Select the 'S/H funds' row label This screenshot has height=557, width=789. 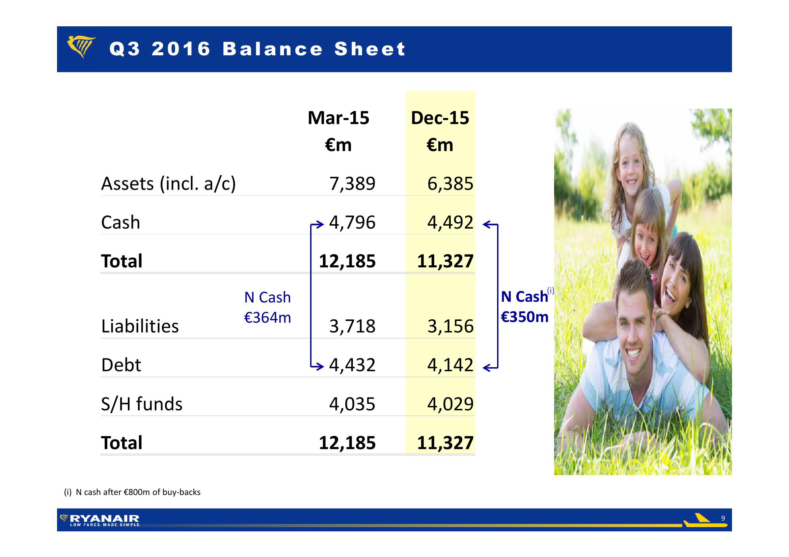pos(142,404)
